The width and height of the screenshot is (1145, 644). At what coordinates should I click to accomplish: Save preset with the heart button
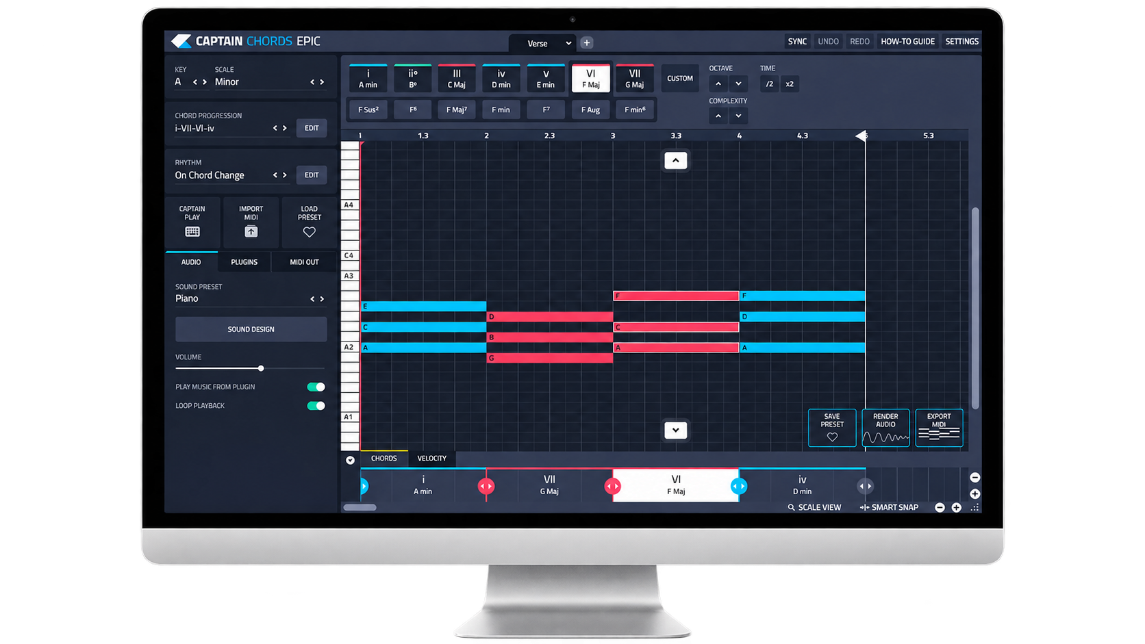click(832, 428)
